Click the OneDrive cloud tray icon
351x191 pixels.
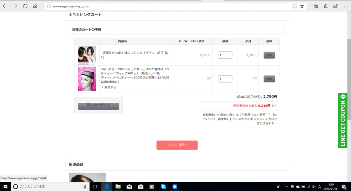pos(298,187)
